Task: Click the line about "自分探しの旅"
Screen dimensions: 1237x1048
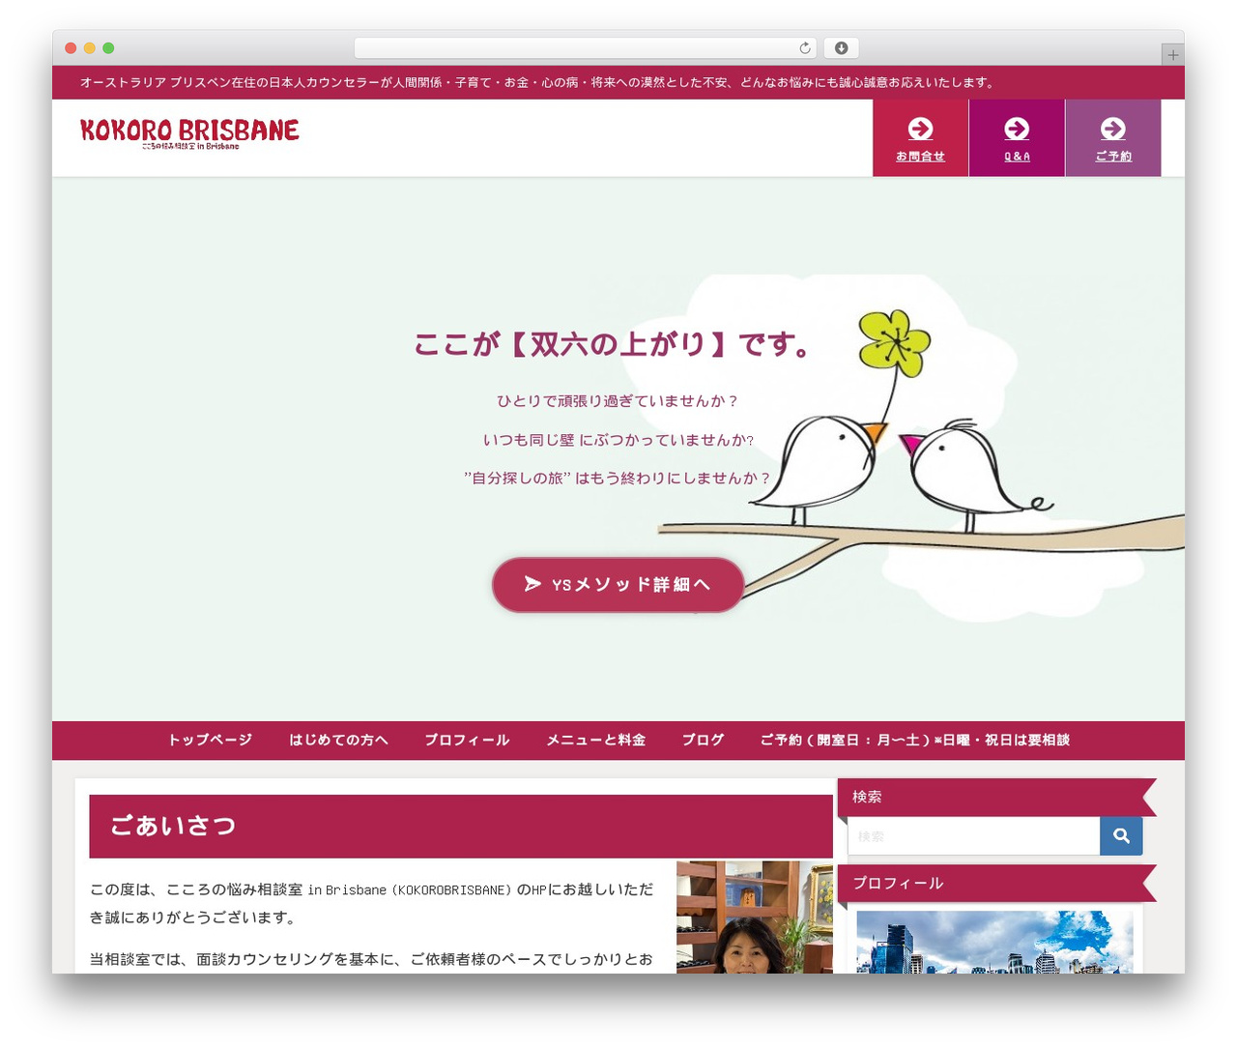Action: click(x=618, y=478)
